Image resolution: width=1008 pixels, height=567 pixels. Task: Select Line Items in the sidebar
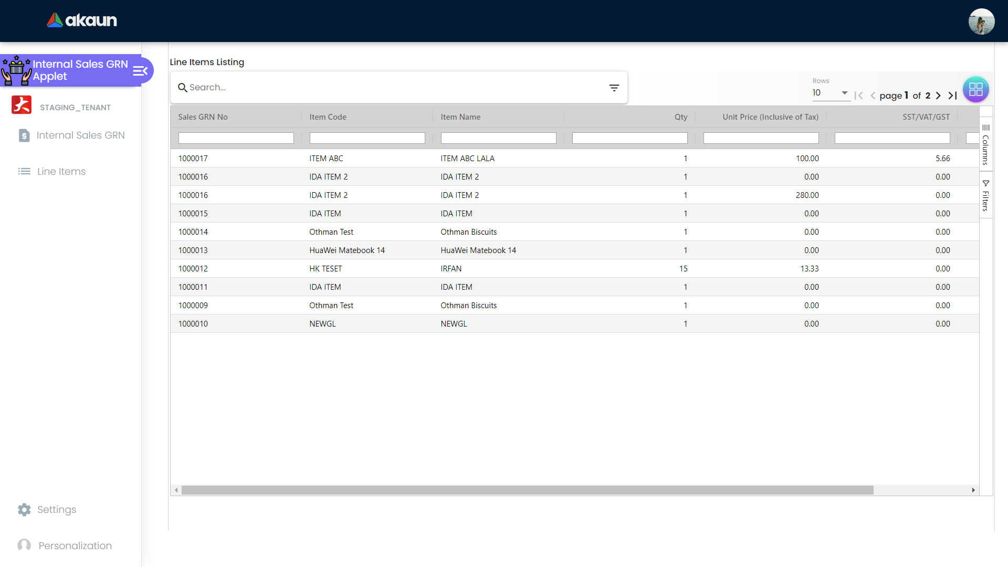tap(61, 172)
